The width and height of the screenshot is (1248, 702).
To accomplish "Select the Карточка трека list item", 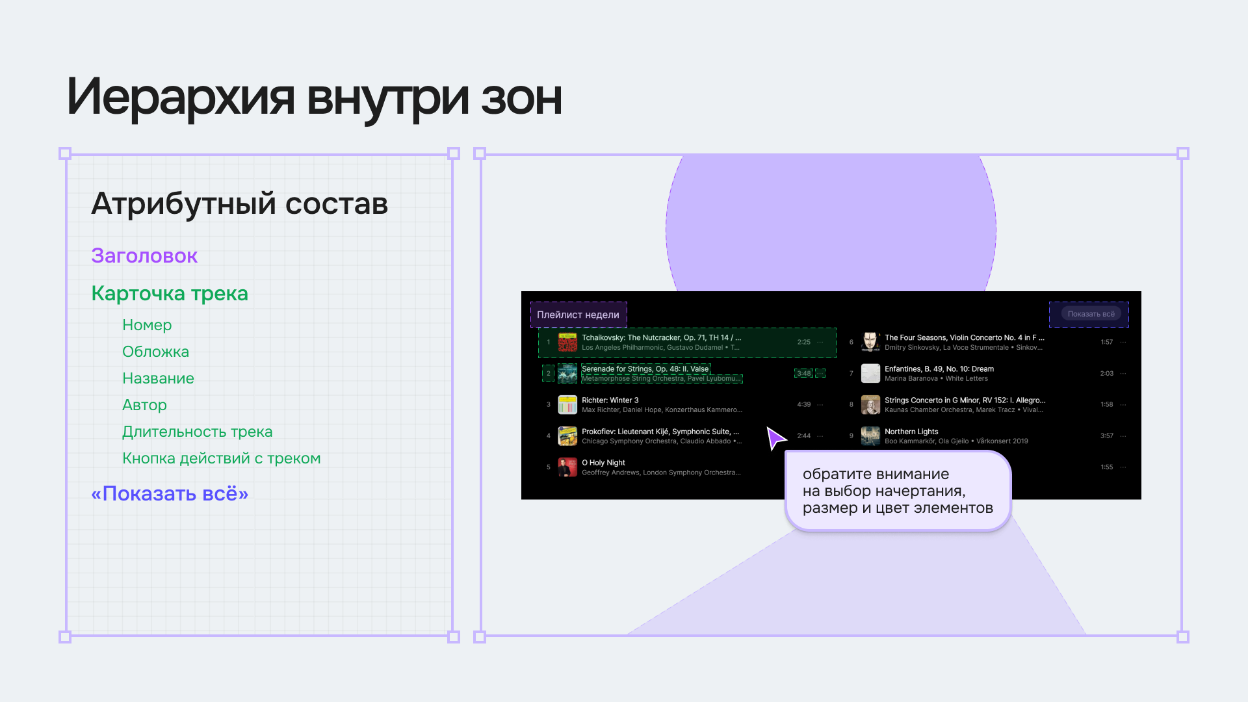I will tap(170, 294).
